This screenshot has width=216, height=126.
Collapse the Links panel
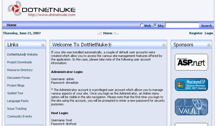pos(43,45)
